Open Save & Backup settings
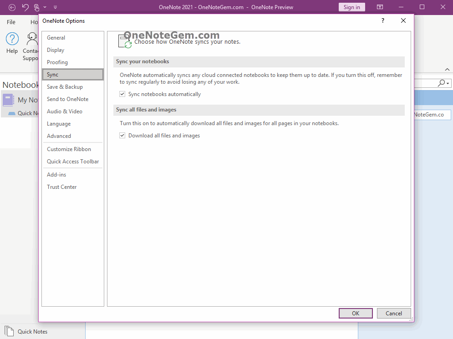453x339 pixels. pos(73,86)
